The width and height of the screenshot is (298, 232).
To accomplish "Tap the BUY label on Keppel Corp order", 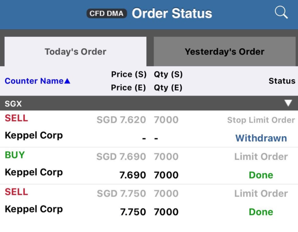I will [14, 155].
